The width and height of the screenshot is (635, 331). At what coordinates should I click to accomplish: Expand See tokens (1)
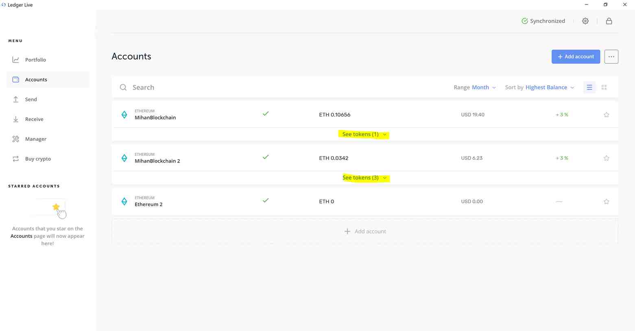364,134
